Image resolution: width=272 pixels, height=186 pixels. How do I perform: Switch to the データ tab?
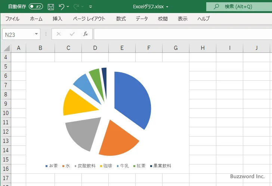[142, 19]
